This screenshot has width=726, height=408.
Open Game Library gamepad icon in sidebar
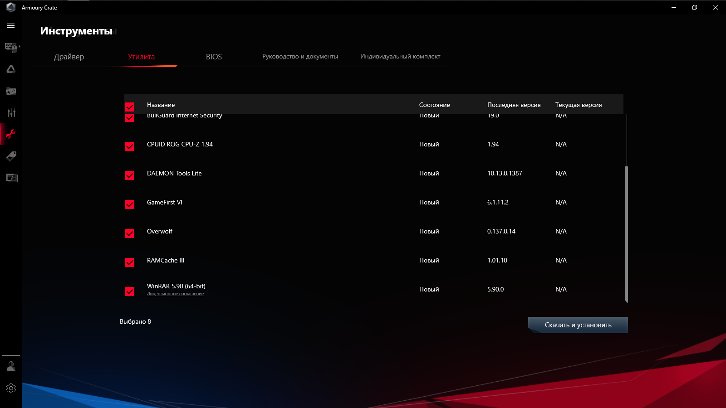(11, 91)
